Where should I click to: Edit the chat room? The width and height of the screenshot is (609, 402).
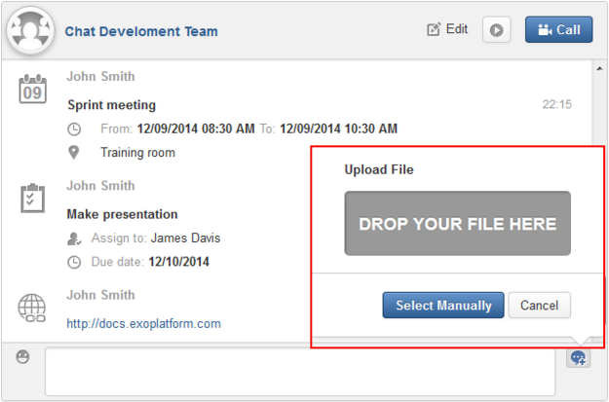click(x=447, y=29)
